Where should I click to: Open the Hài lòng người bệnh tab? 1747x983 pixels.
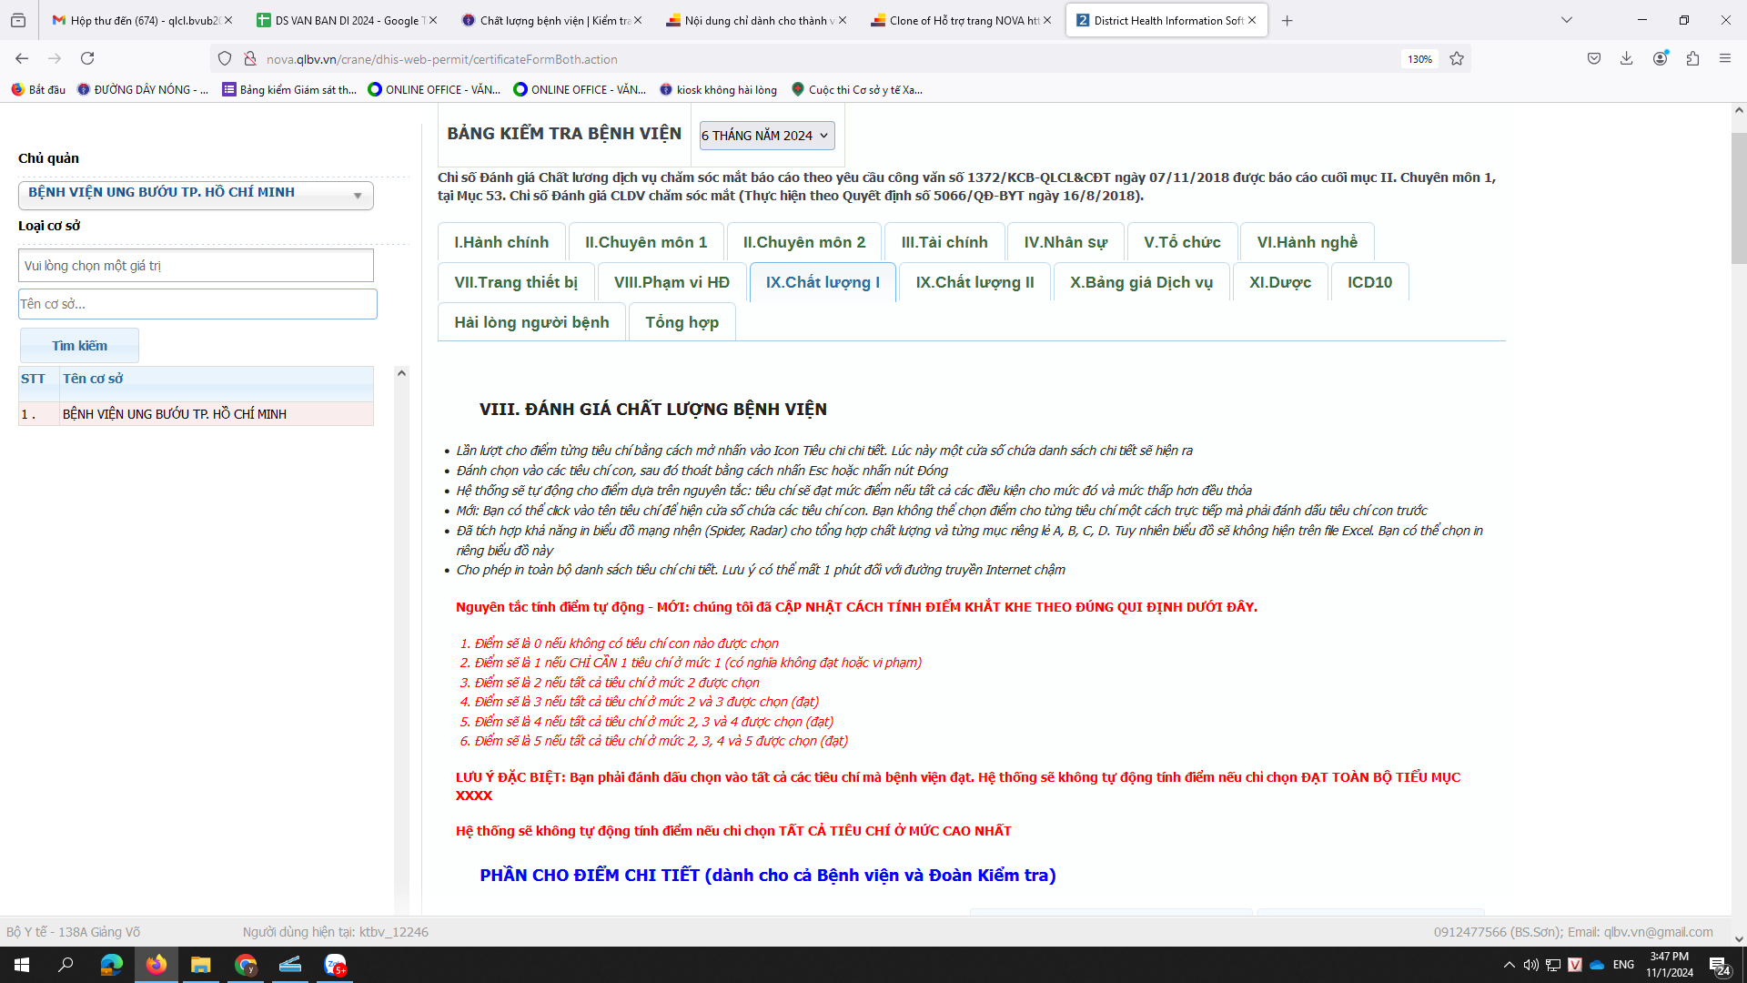point(531,322)
